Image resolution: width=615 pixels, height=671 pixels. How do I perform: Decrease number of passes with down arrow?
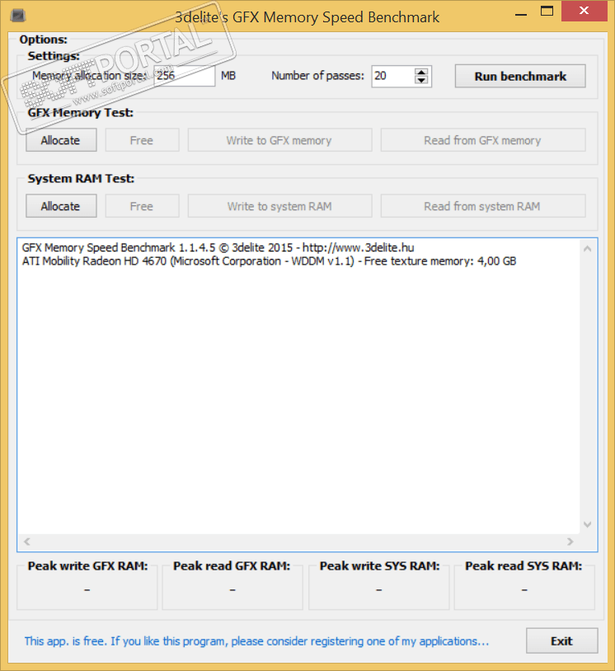[421, 81]
